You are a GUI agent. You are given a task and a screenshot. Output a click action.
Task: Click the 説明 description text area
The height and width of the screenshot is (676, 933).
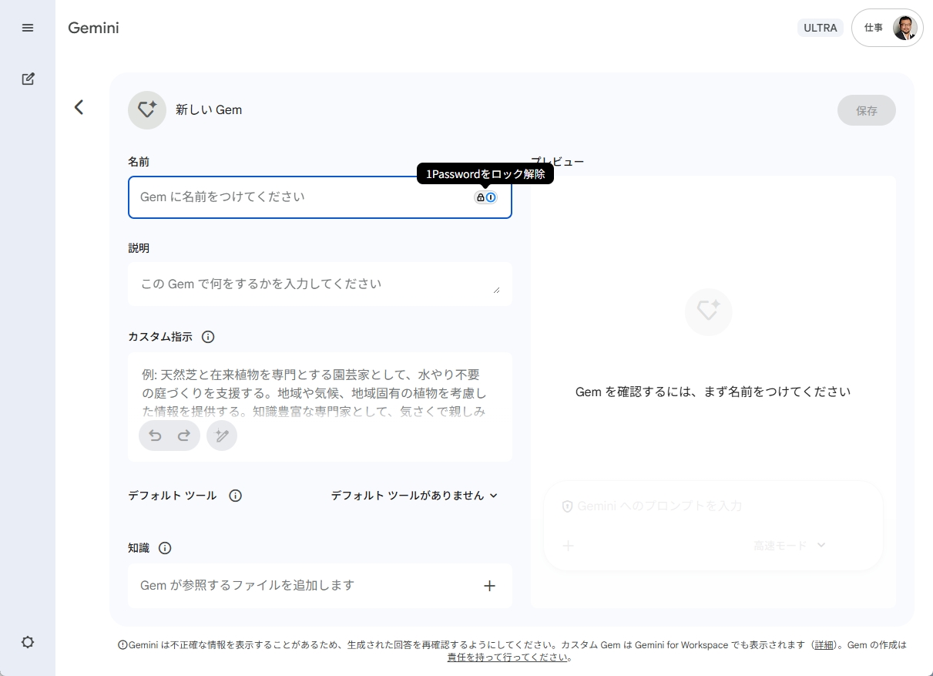coord(320,284)
